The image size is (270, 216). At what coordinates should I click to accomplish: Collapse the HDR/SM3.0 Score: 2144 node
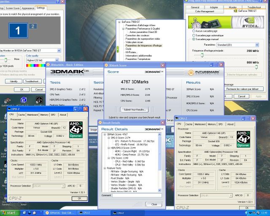109,148
